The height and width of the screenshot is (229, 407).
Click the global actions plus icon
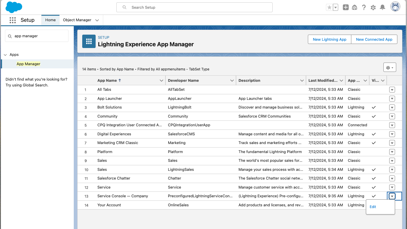pyautogui.click(x=345, y=7)
